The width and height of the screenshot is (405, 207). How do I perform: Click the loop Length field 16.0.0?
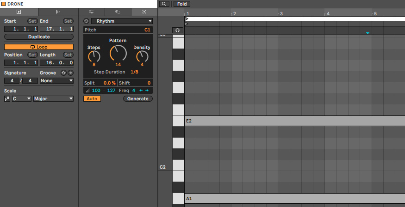tap(56, 63)
